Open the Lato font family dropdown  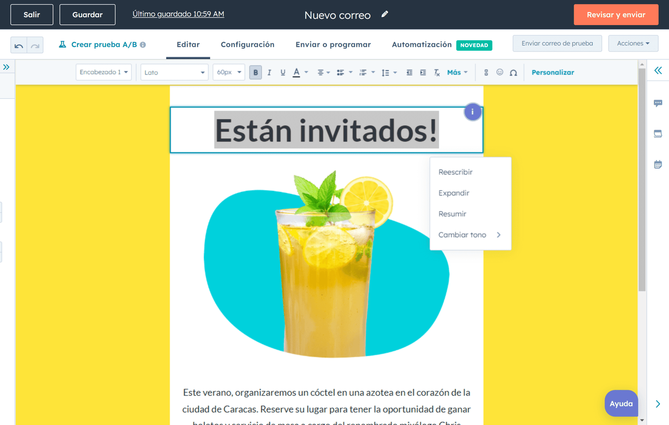click(174, 72)
